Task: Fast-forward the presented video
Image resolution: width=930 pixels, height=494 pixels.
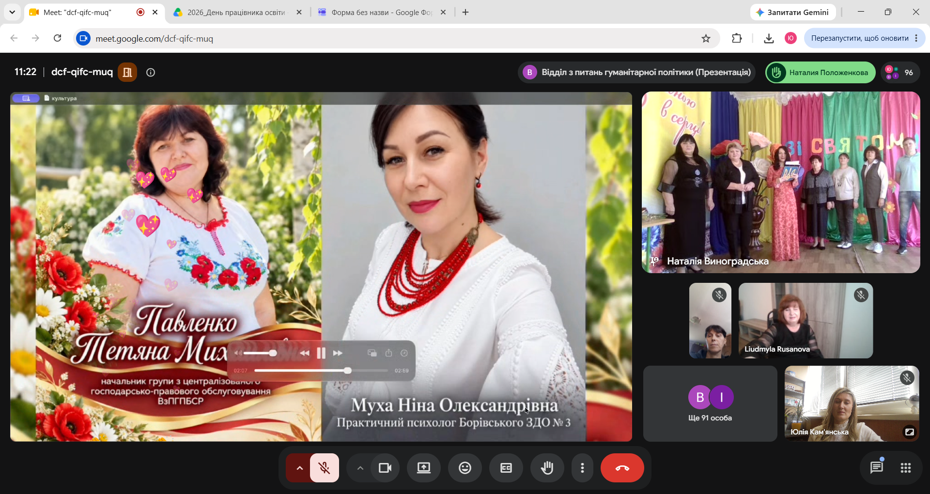Action: (338, 353)
